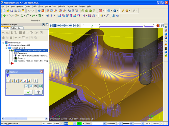The height and width of the screenshot is (126, 169).
Task: Open a file with the folder icon
Action: (8, 11)
